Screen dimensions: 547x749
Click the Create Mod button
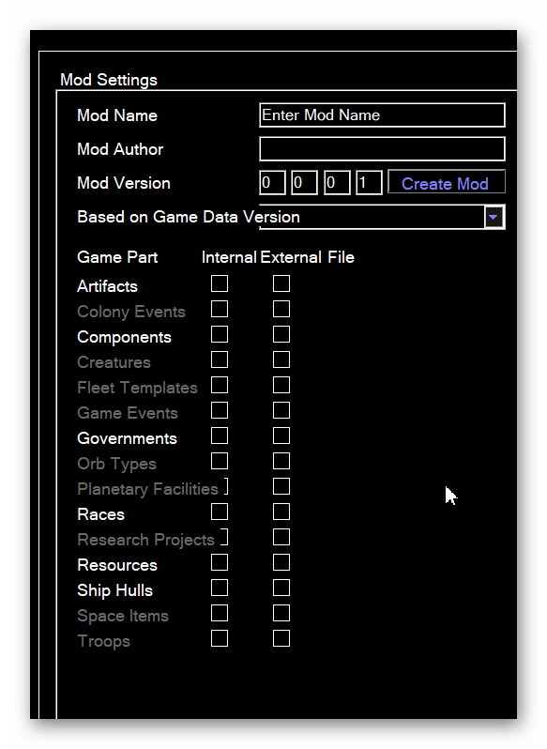pyautogui.click(x=446, y=182)
